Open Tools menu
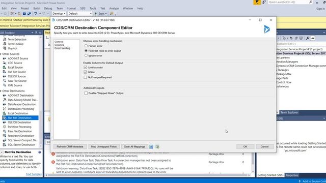The image size is (326, 183). pos(93,8)
